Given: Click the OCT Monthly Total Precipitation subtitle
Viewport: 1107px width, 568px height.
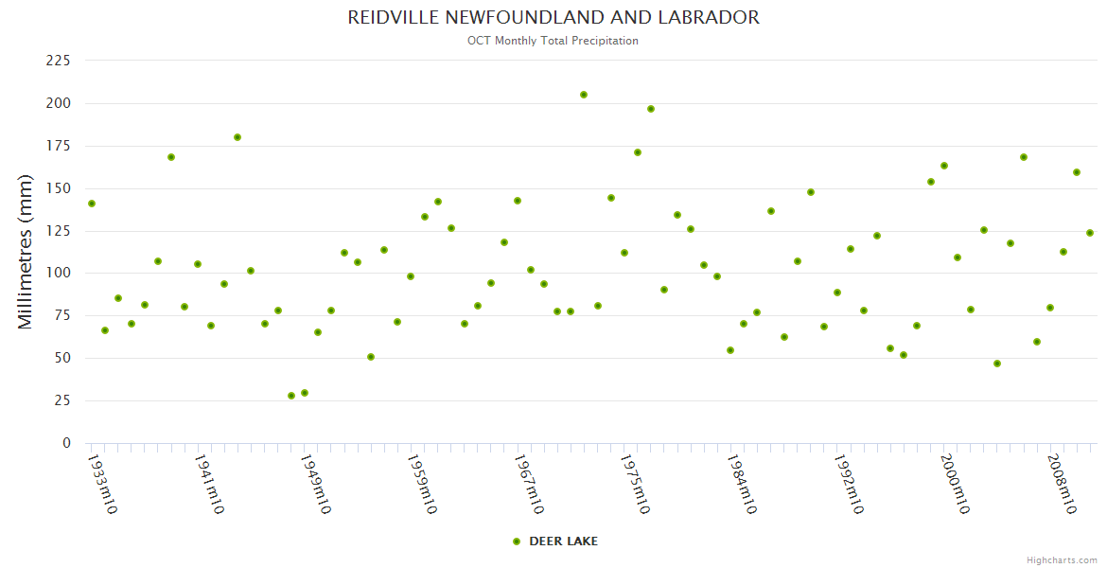Looking at the screenshot, I should click(x=553, y=41).
